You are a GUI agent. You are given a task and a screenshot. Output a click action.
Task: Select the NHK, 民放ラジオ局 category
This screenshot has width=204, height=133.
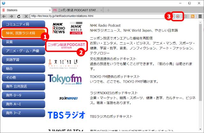pos(24,33)
